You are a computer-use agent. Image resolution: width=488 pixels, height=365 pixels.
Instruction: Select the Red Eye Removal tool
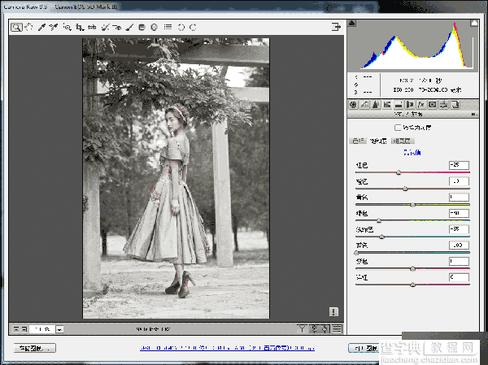[x=117, y=28]
